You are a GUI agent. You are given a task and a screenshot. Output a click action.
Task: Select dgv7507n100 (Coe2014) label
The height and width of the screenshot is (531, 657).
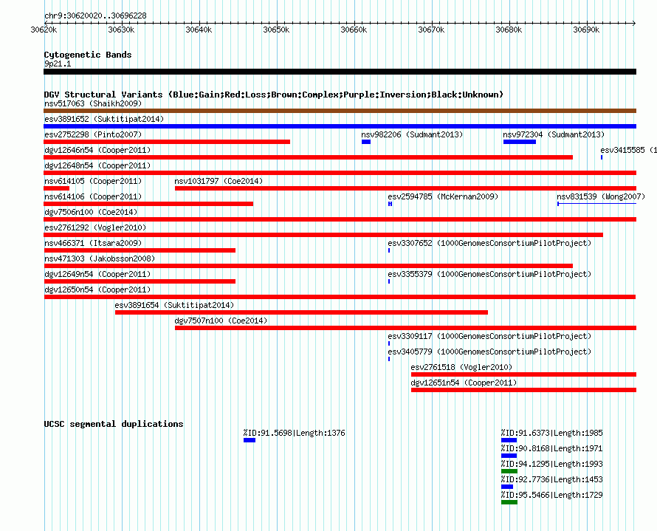coord(221,321)
